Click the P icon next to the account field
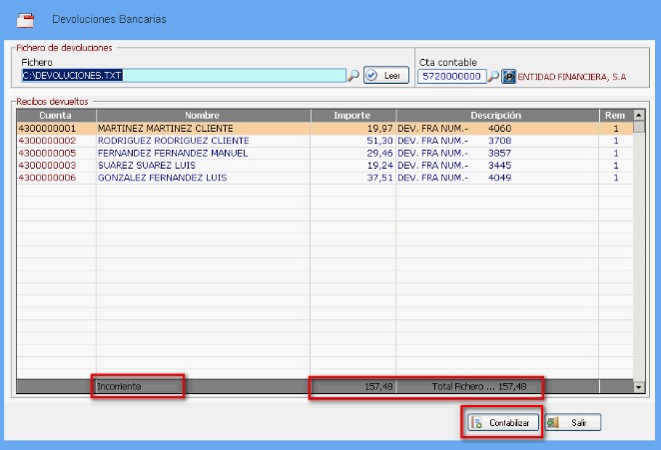661x450 pixels. pos(509,77)
